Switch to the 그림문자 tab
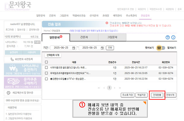Screen dimensions: 184x121 coord(112,37)
